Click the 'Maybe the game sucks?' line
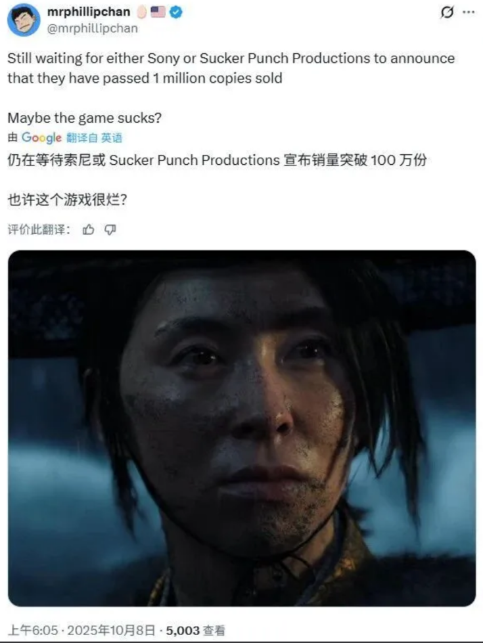 coord(85,118)
